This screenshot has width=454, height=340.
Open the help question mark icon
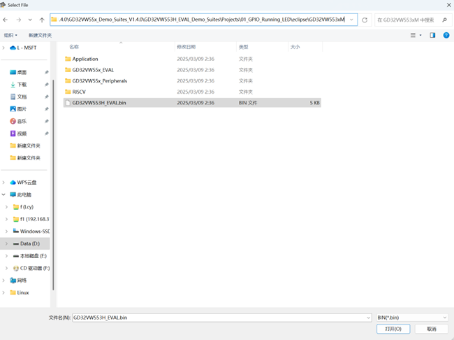pyautogui.click(x=446, y=35)
